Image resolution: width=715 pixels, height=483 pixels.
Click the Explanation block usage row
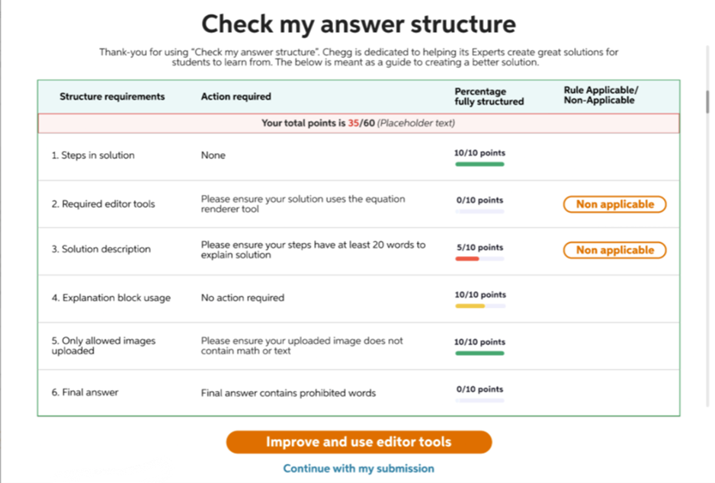tap(305, 298)
